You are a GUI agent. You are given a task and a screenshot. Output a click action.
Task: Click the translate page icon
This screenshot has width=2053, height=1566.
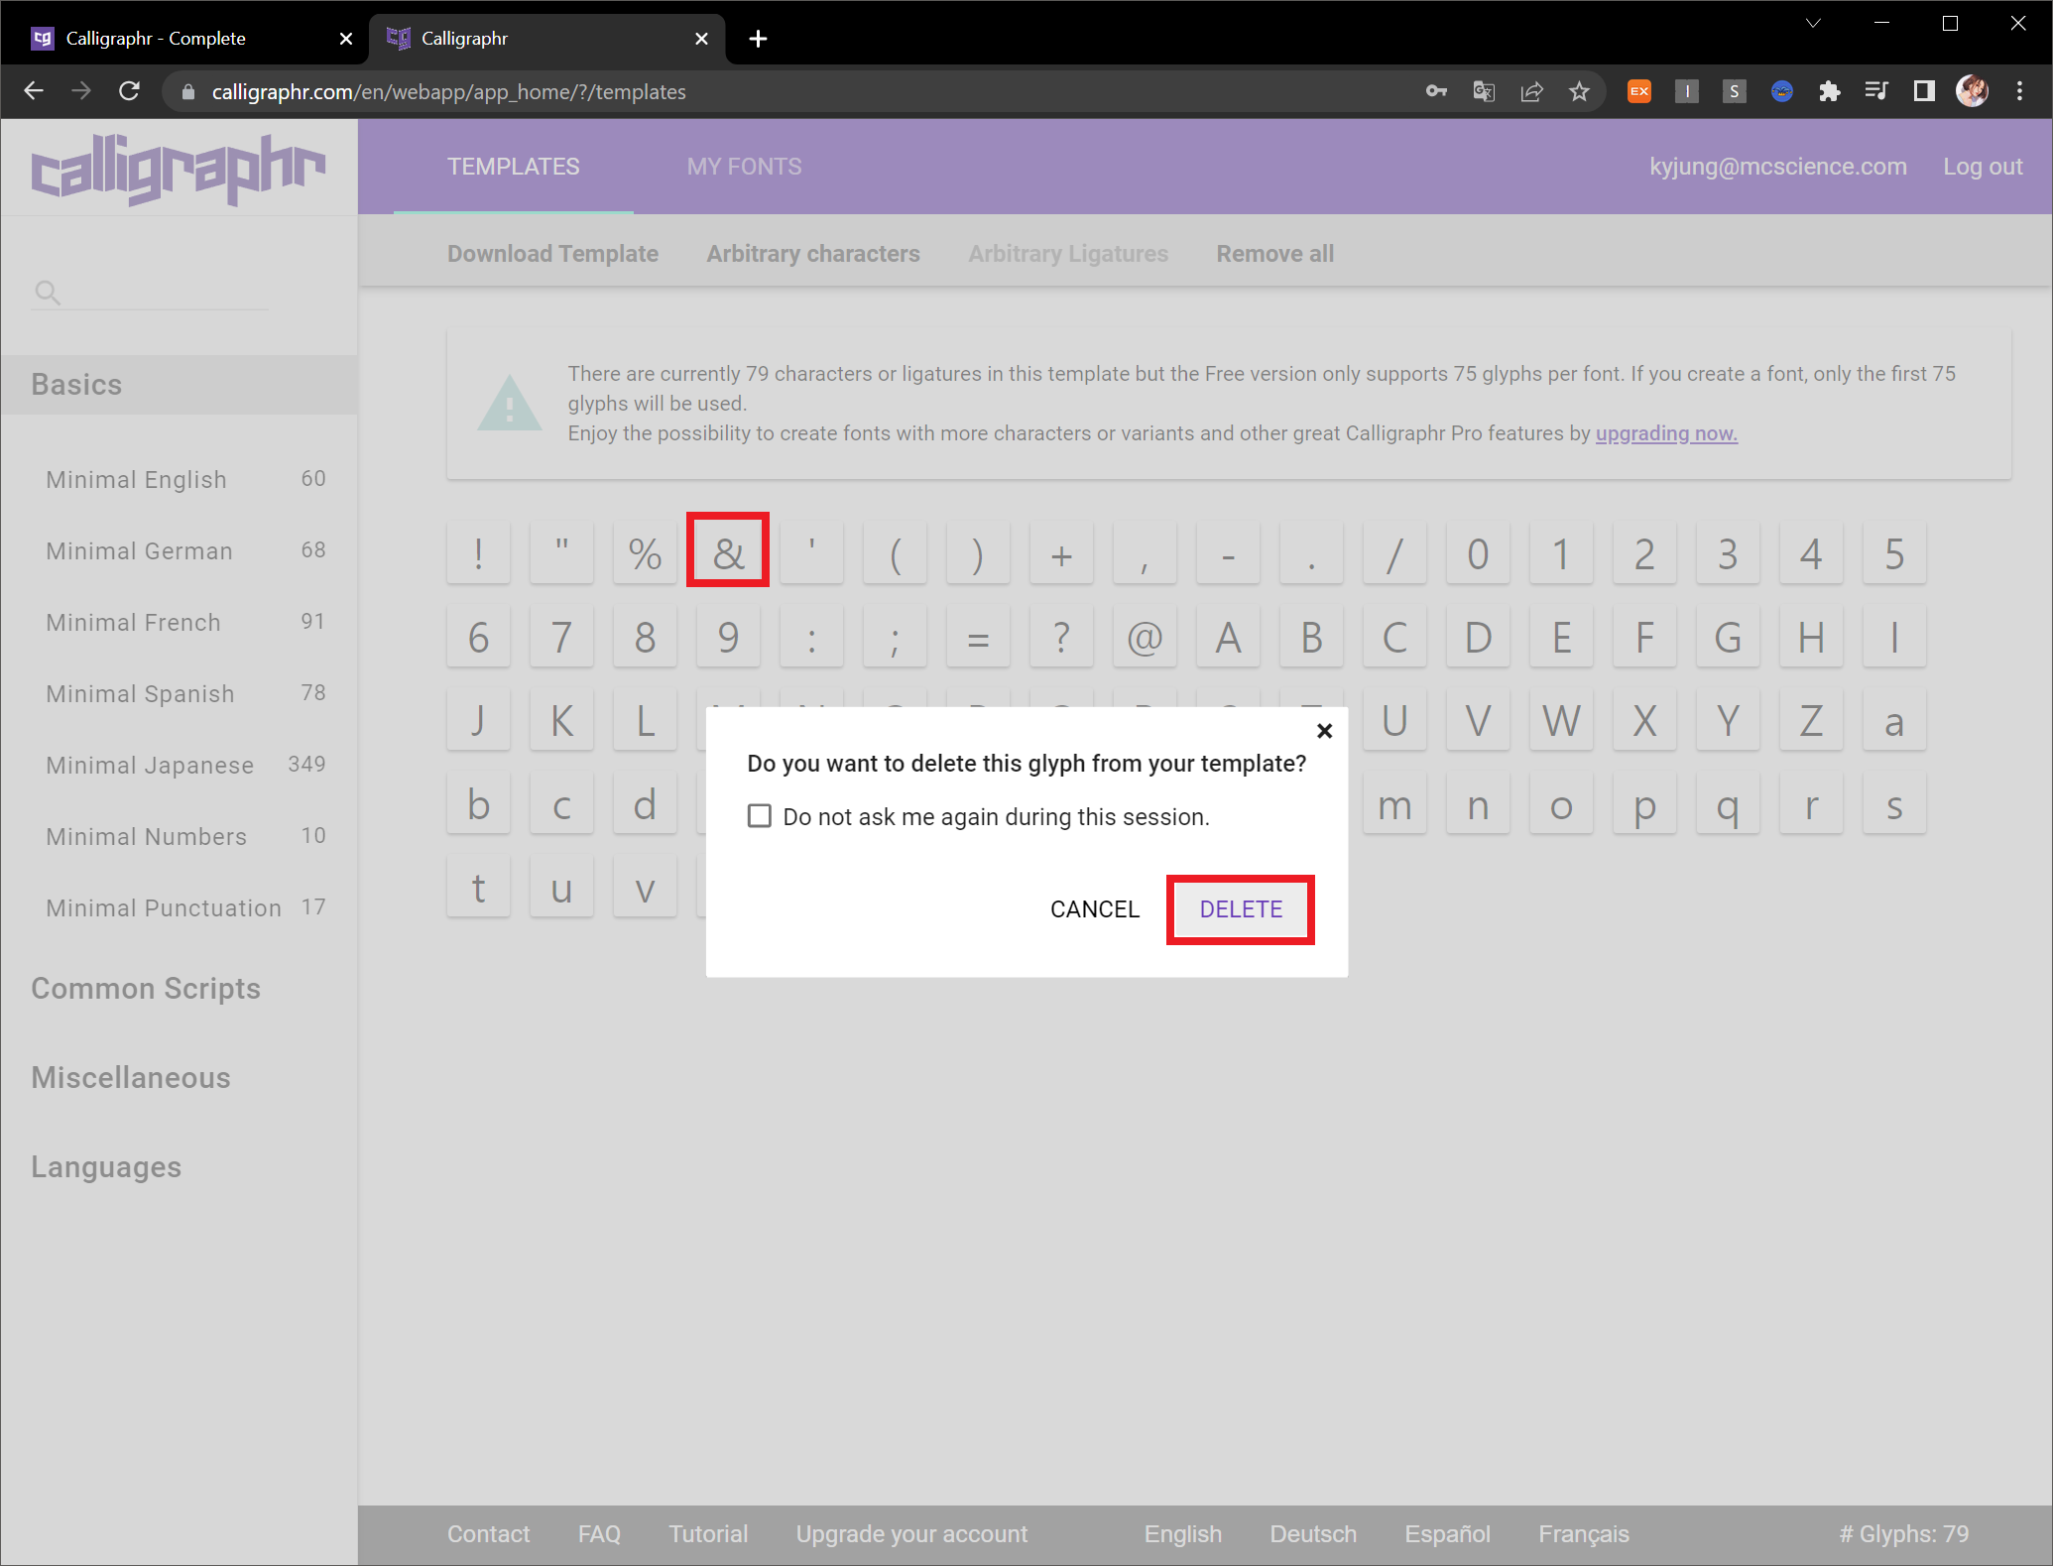(1484, 92)
